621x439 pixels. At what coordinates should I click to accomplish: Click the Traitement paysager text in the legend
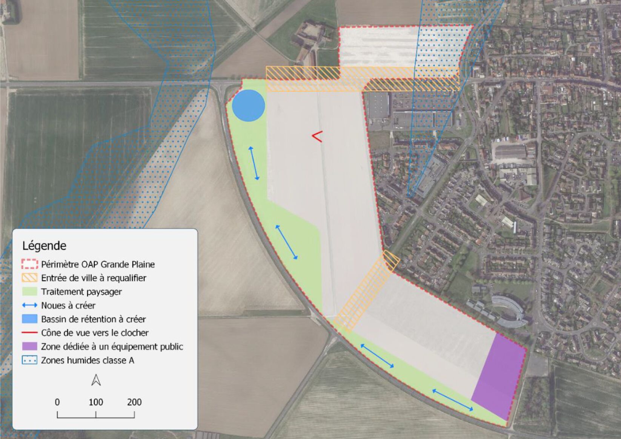tap(81, 292)
